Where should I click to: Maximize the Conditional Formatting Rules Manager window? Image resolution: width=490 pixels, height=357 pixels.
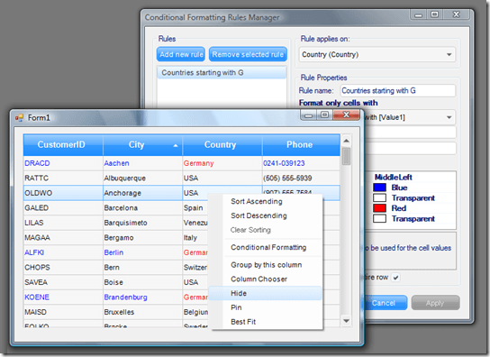click(435, 14)
